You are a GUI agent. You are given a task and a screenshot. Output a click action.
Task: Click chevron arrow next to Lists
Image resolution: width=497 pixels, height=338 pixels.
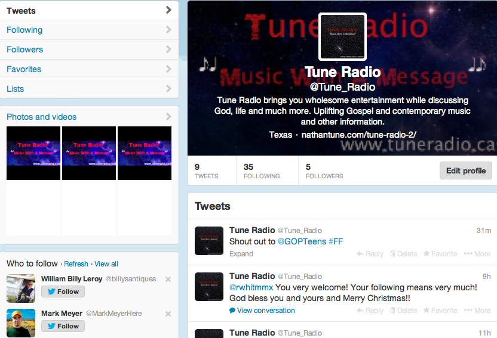coord(168,89)
